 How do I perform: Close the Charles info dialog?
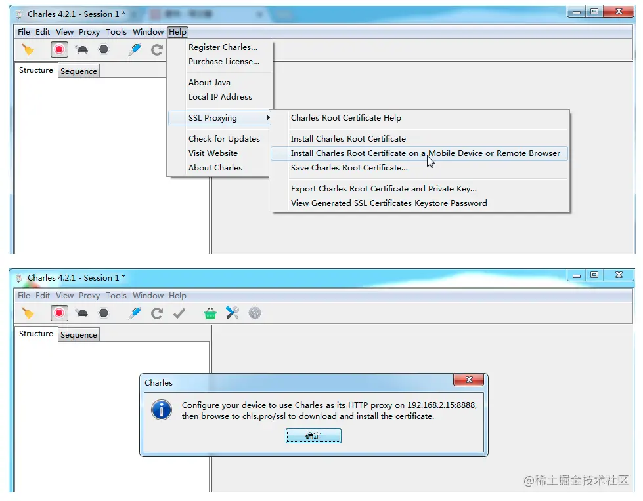(x=469, y=380)
